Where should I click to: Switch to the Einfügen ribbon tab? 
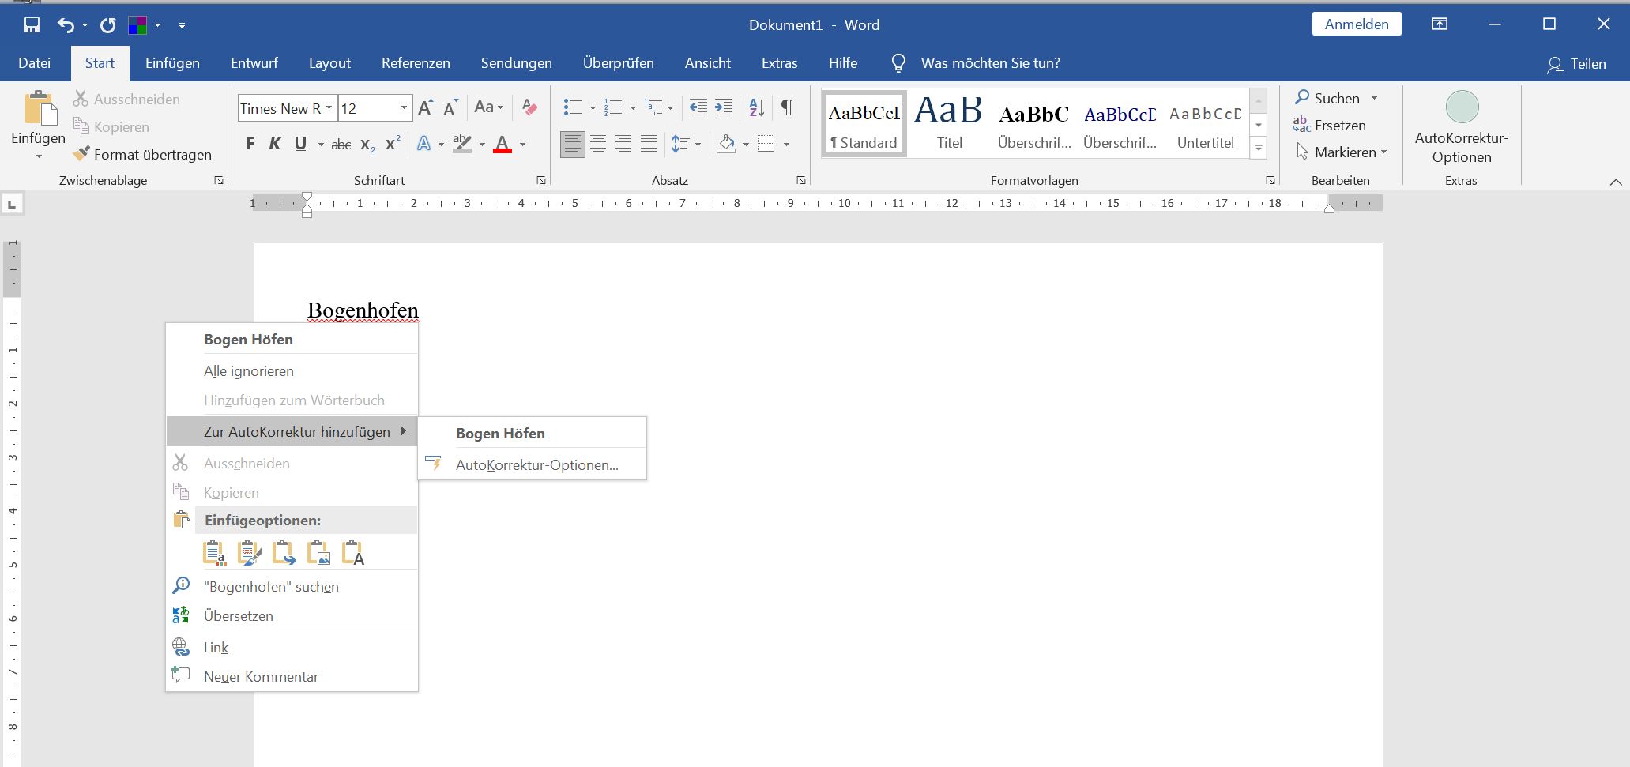click(172, 63)
